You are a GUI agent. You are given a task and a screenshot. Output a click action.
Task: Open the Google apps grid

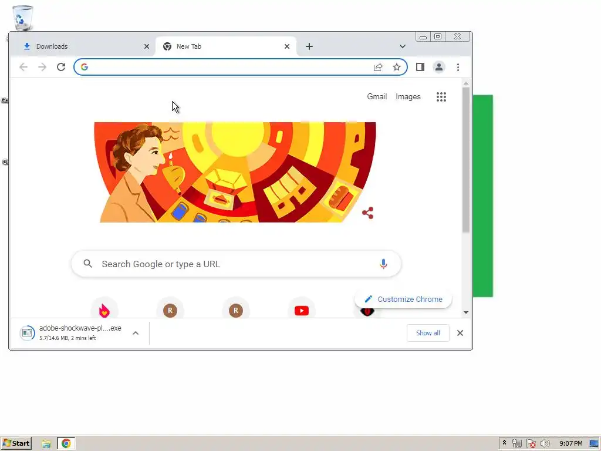point(441,97)
